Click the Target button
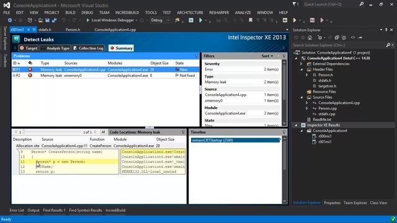 29,48
